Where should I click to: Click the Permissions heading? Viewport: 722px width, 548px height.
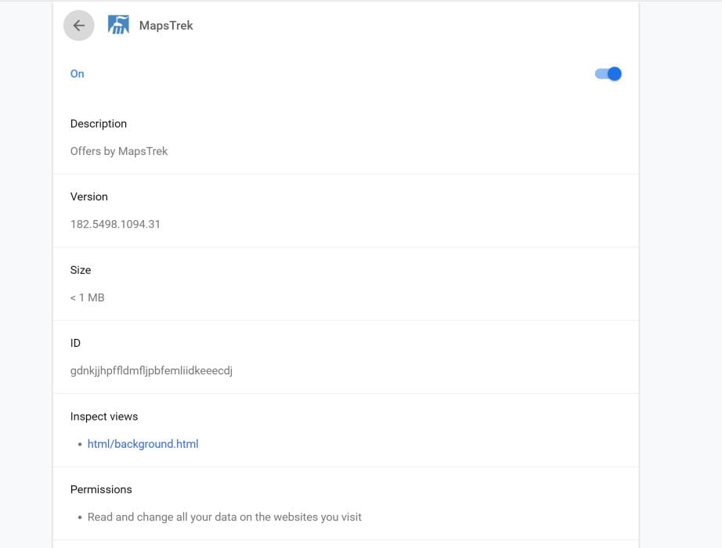click(x=101, y=489)
